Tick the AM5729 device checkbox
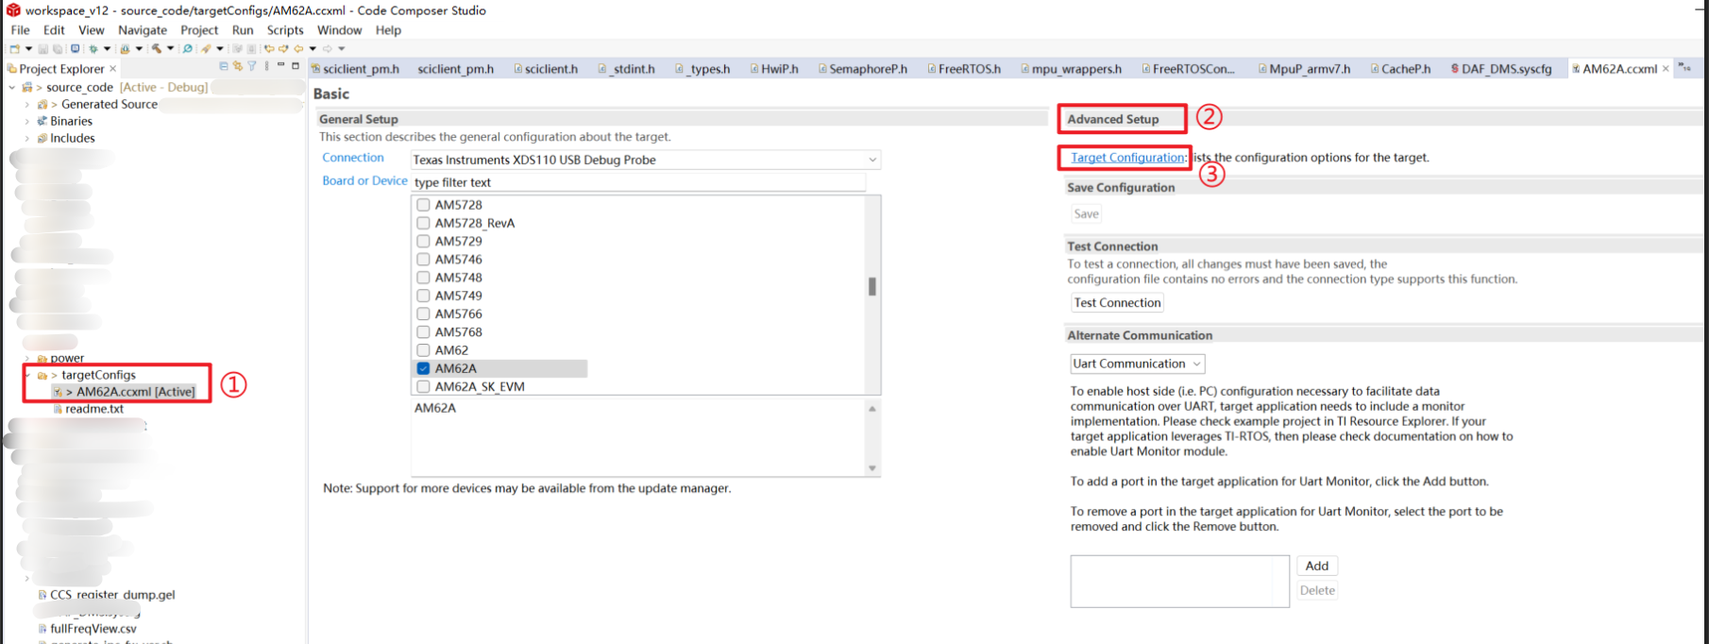 [x=423, y=241]
